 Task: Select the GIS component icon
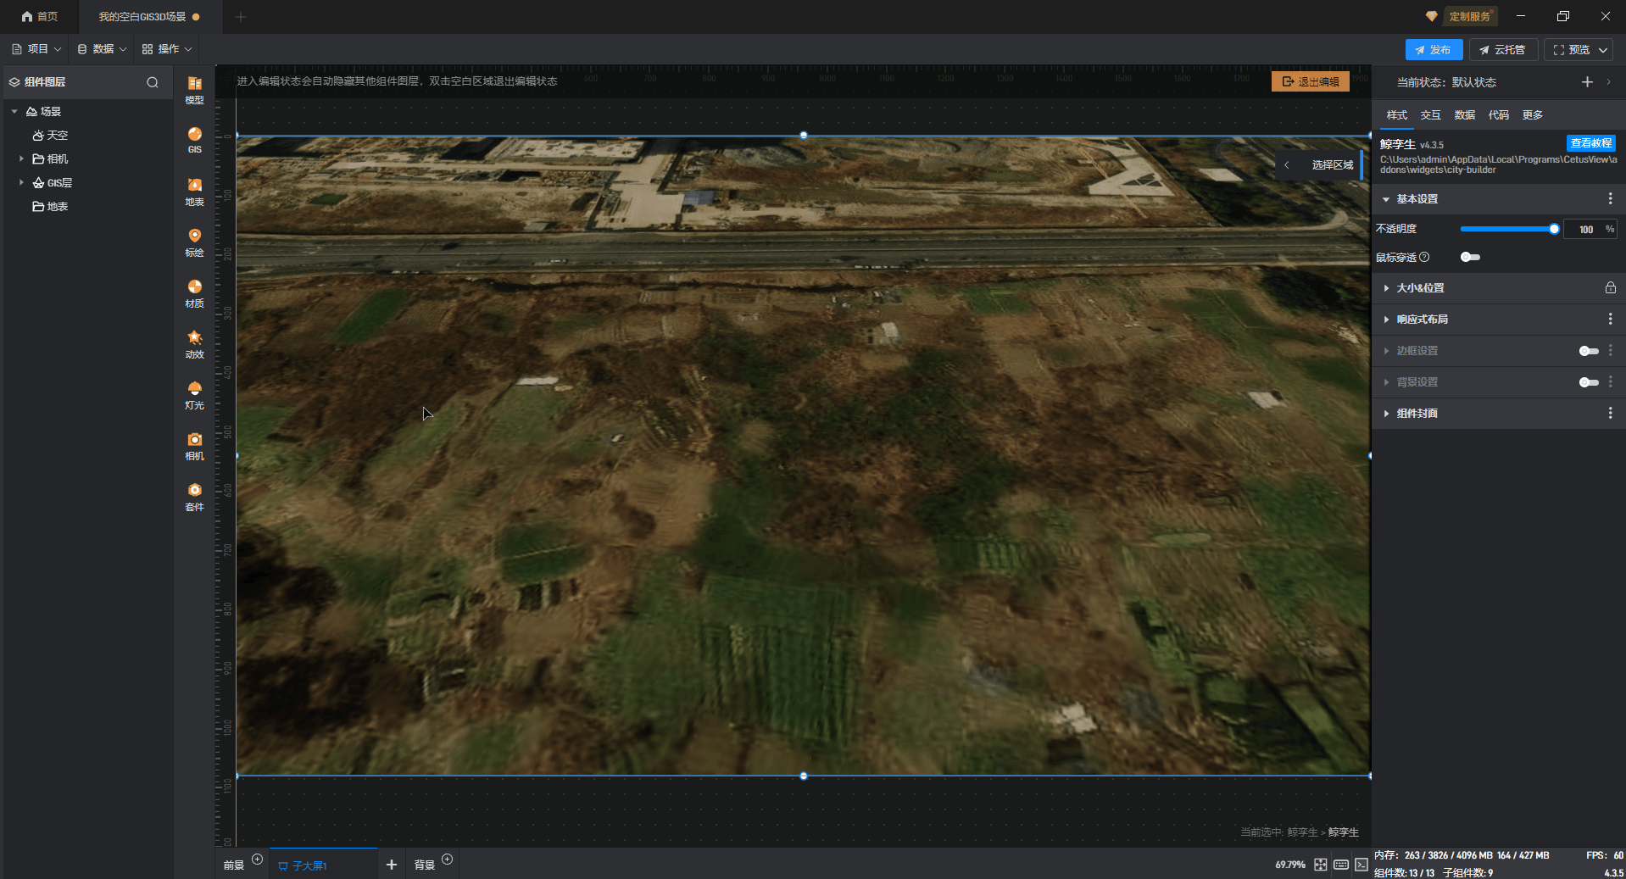(x=194, y=139)
